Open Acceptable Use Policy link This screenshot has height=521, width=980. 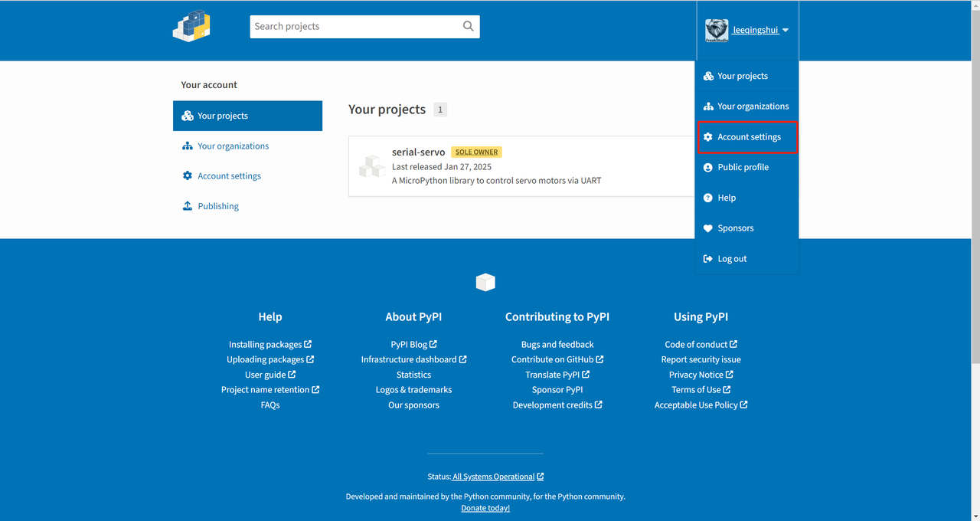(701, 405)
